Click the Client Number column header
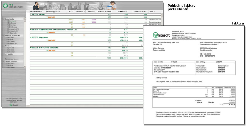Screen dimensions: 247x127 pyautogui.click(x=36, y=12)
